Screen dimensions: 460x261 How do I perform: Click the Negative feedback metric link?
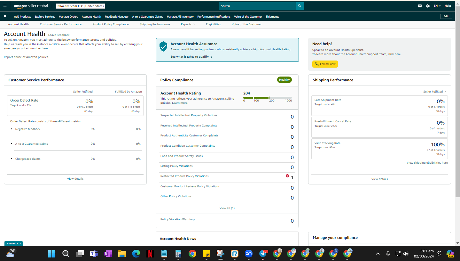(x=28, y=129)
